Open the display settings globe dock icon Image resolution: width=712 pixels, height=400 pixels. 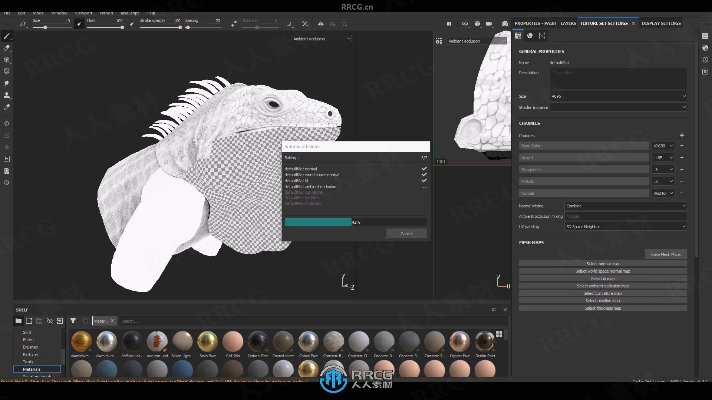pyautogui.click(x=705, y=48)
